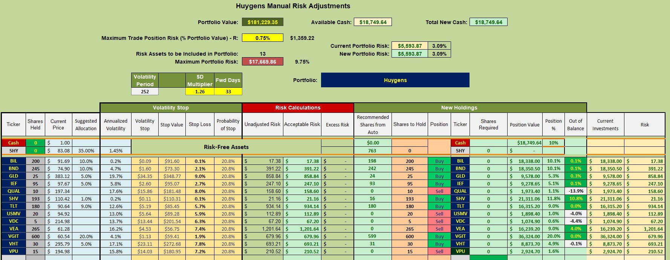This screenshot has width=670, height=260.
Task: Select TLT stop loss 5.7%
Action: coord(200,206)
